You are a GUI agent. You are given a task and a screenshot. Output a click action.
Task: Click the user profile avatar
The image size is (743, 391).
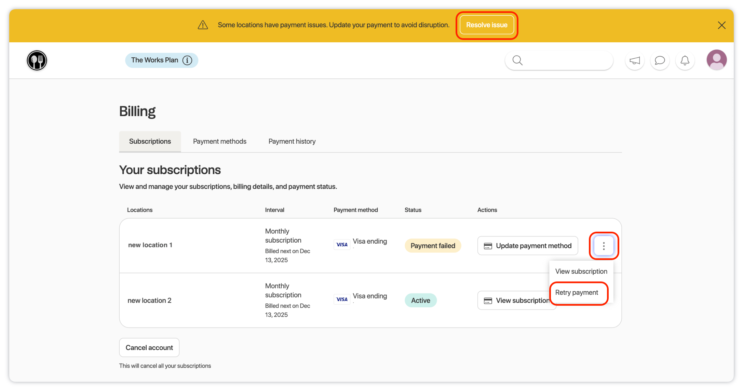point(716,60)
